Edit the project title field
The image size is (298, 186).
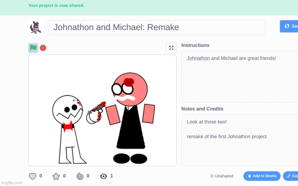(x=156, y=28)
